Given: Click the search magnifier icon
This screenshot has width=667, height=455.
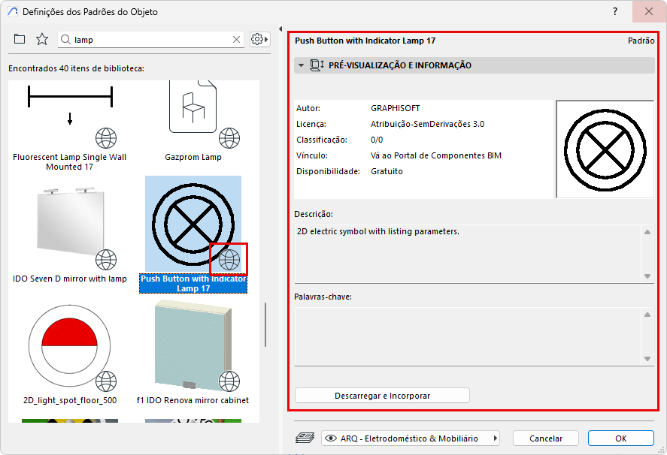Looking at the screenshot, I should click(x=65, y=40).
